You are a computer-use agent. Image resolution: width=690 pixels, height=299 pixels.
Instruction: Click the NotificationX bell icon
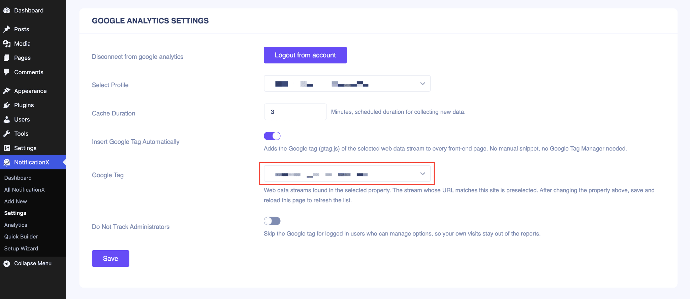(x=7, y=162)
